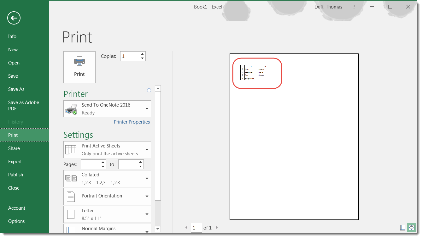Click the Portrait Orientation page icon
The image size is (422, 238).
pos(71,196)
